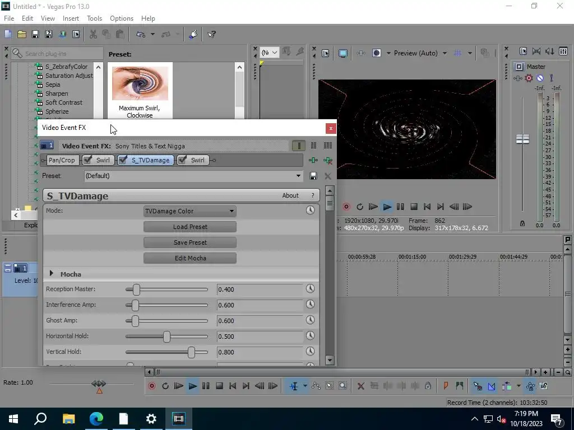Open the File menu
574x430 pixels.
coord(9,18)
